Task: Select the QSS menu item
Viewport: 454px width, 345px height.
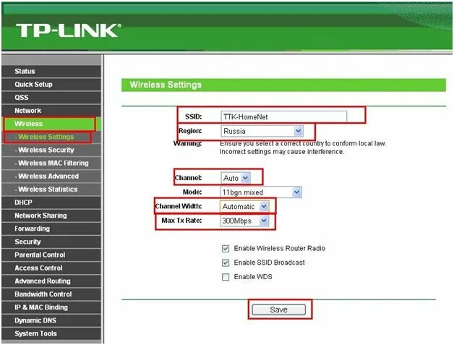Action: [51, 98]
